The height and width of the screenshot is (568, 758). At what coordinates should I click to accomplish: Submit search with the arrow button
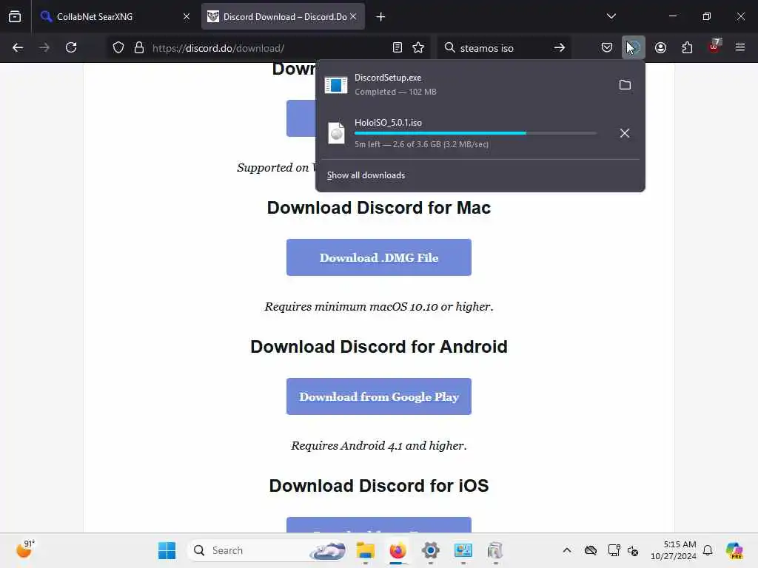[560, 47]
